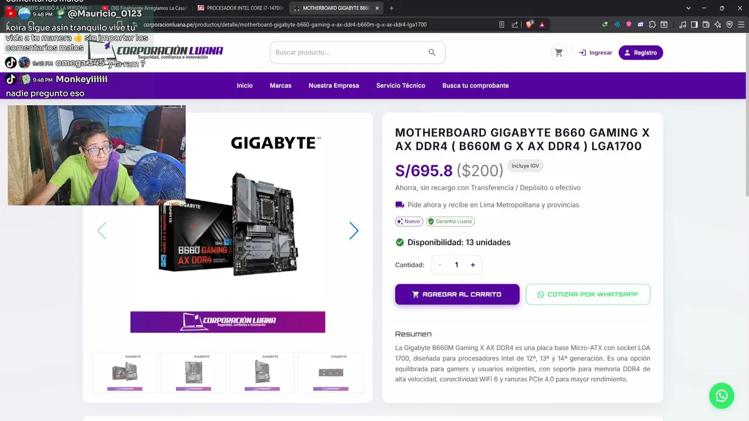Open the floating WhatsApp chat bubble
749x421 pixels.
[721, 396]
